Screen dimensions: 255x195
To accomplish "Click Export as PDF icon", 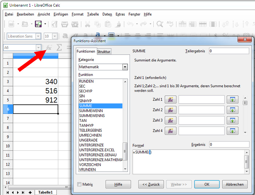I will click(x=55, y=24).
